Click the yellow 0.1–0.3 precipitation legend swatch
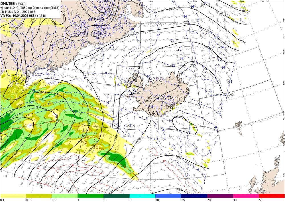The height and width of the screenshot is (202, 285). (13, 196)
